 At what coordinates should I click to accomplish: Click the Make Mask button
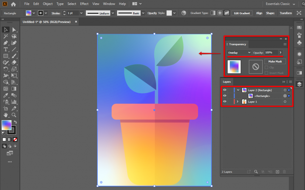point(275,61)
